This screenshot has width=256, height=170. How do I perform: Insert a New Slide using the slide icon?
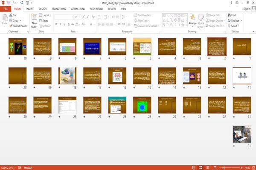tap(34, 17)
